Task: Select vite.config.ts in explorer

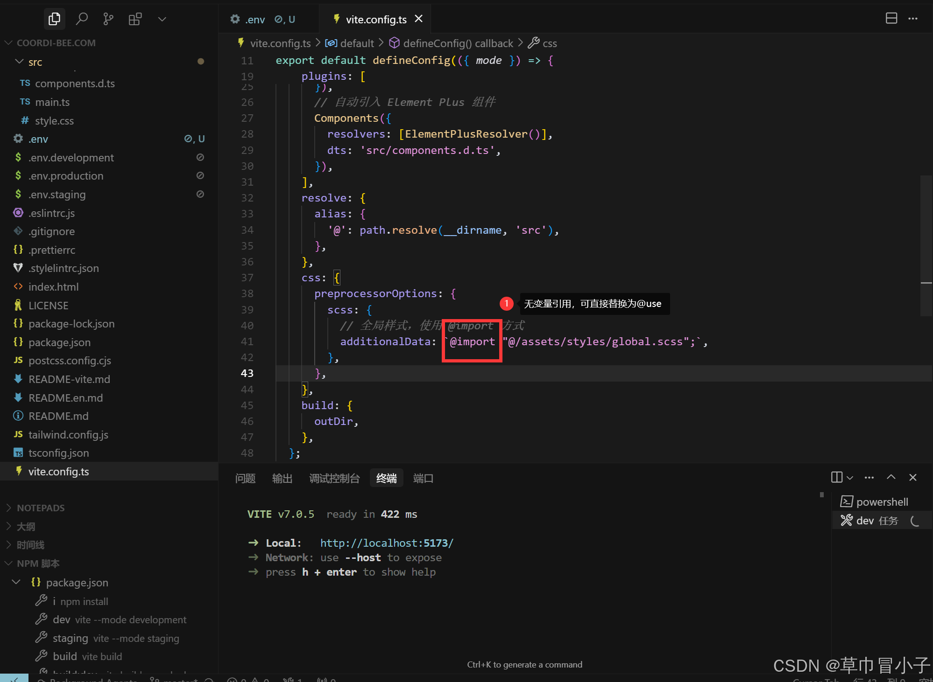Action: (x=109, y=472)
